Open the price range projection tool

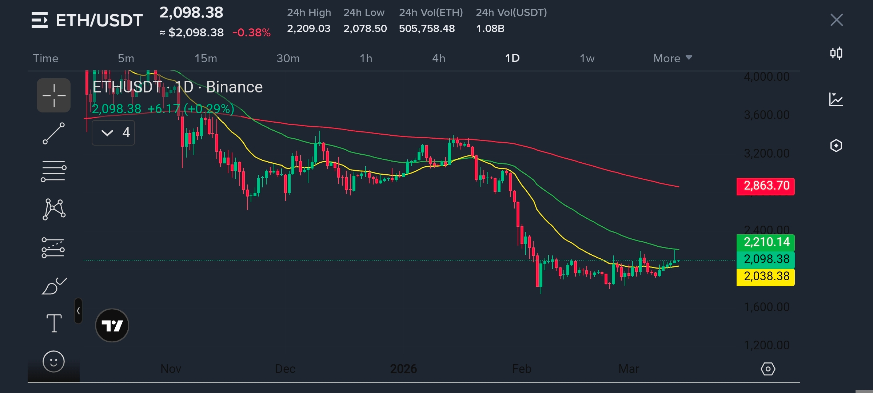[x=53, y=248]
